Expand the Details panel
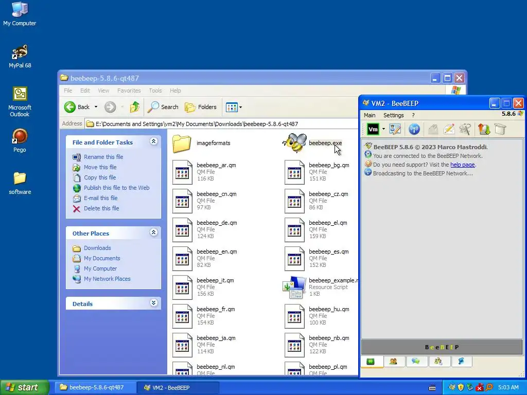Viewport: 527px width, 395px height. pos(153,303)
